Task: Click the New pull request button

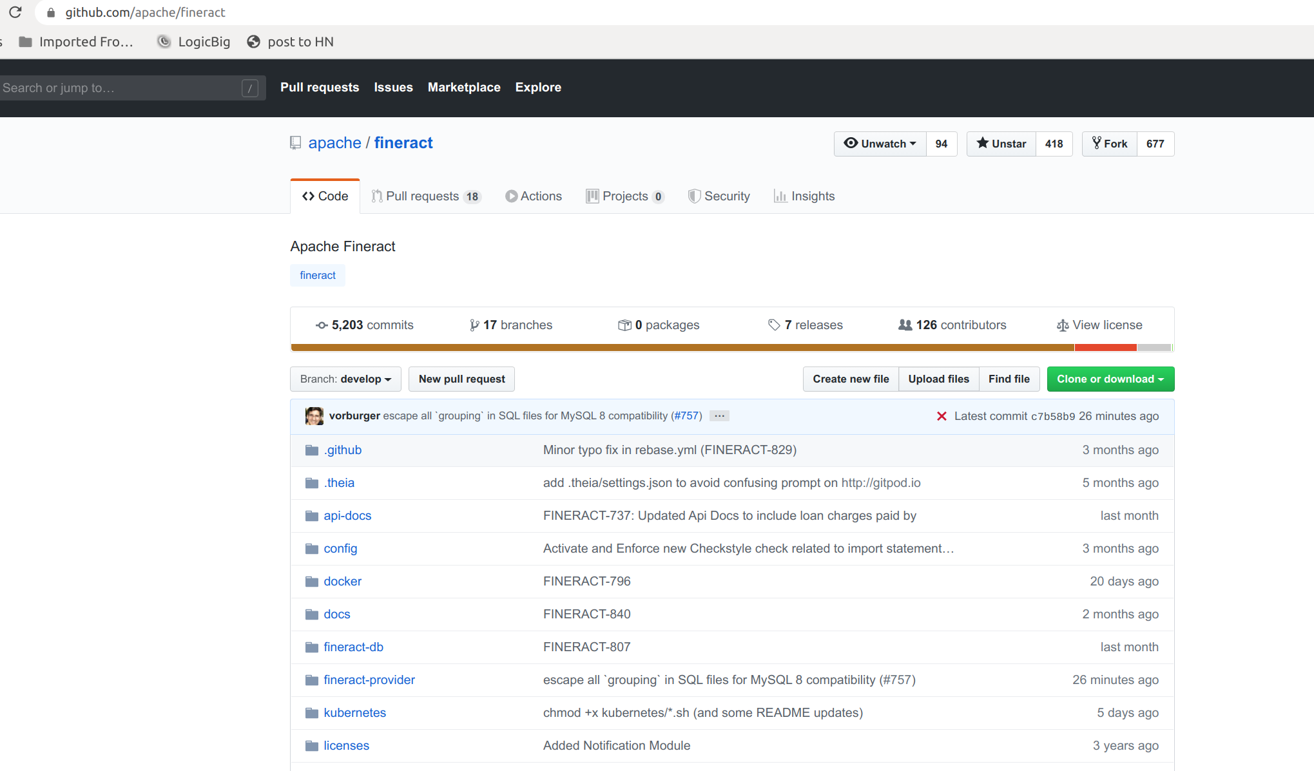Action: 461,379
